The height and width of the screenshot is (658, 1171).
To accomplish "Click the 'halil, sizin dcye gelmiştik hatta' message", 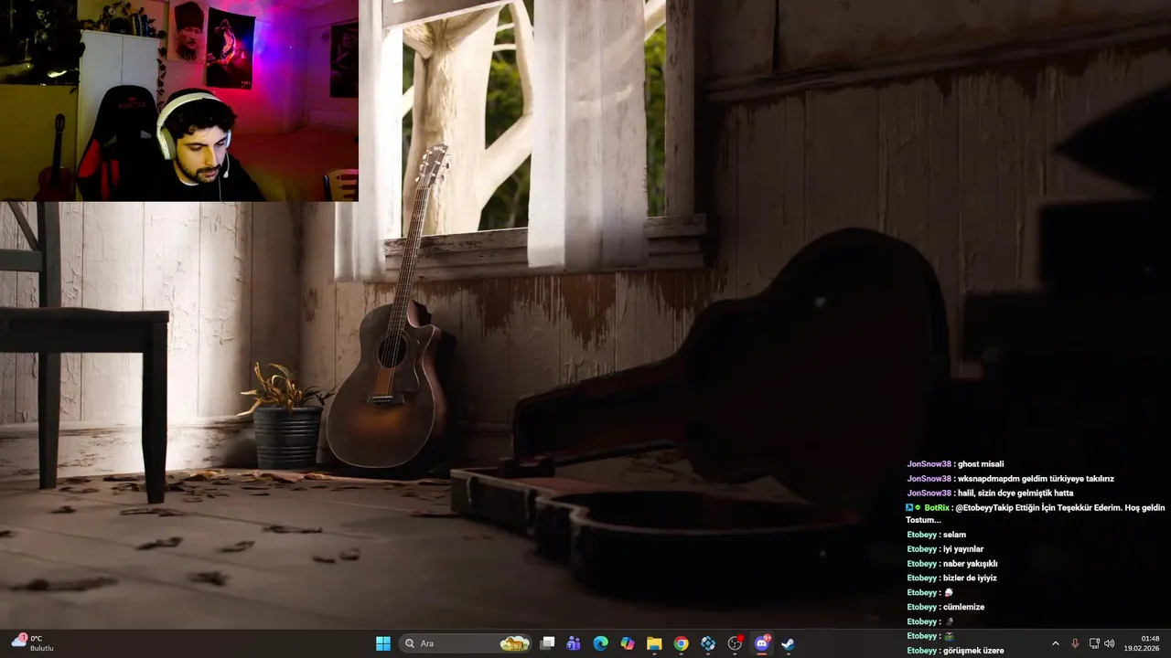I will point(990,493).
